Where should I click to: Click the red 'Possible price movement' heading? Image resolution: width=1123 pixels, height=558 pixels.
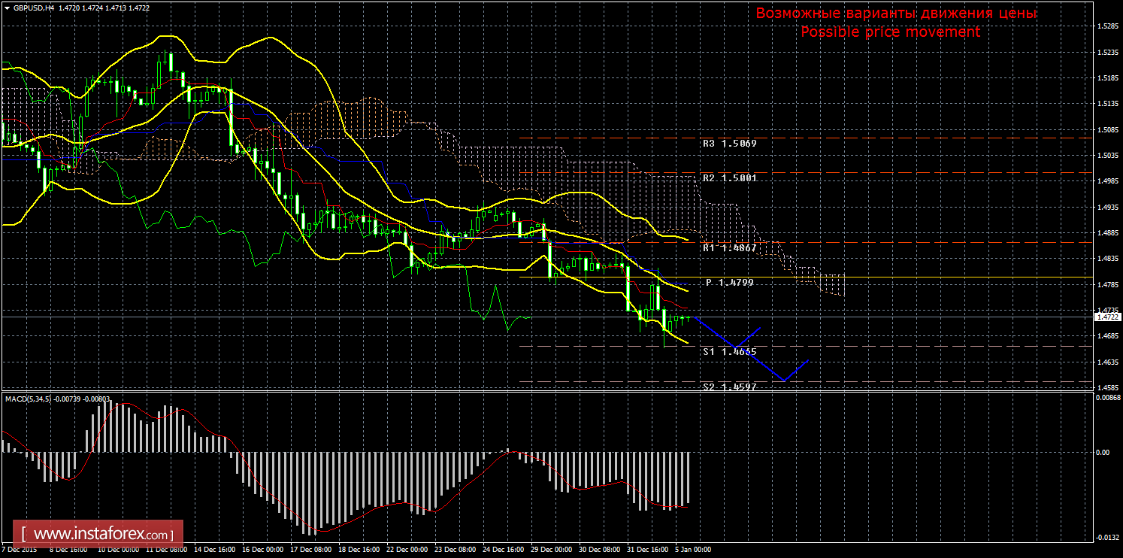pyautogui.click(x=890, y=32)
